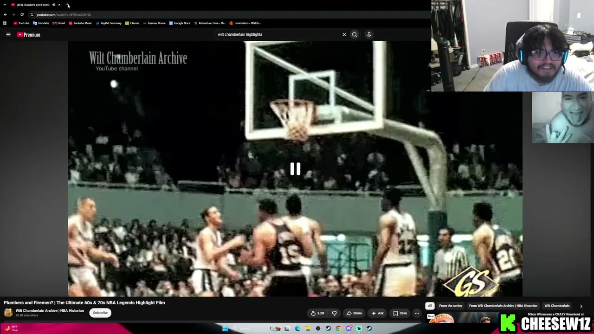Filter by From Wilt Chamberlain Archive chip

(x=503, y=306)
